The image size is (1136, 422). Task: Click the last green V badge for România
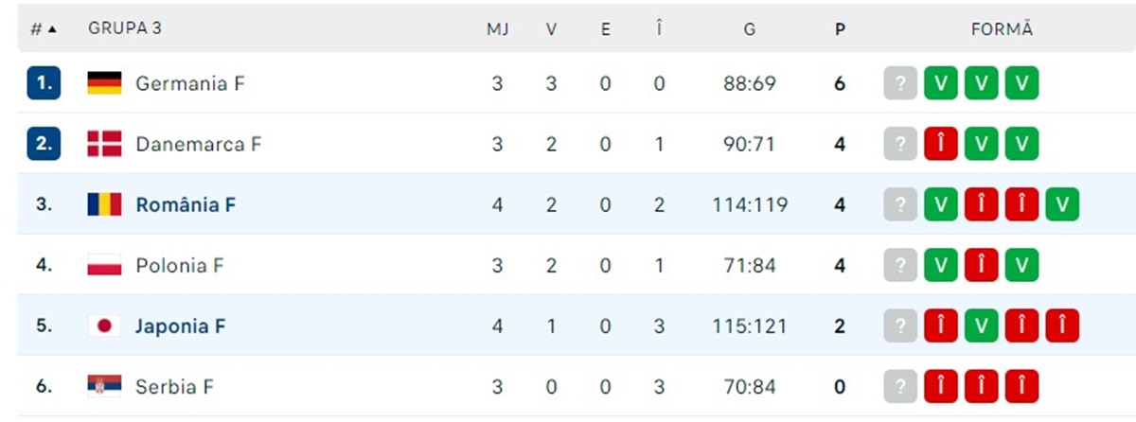point(1063,204)
